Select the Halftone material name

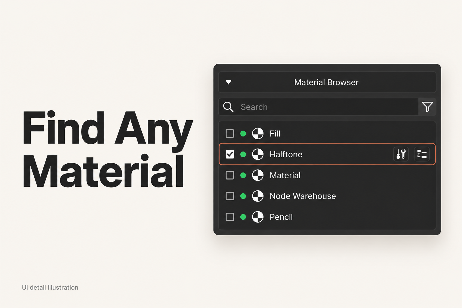[286, 154]
